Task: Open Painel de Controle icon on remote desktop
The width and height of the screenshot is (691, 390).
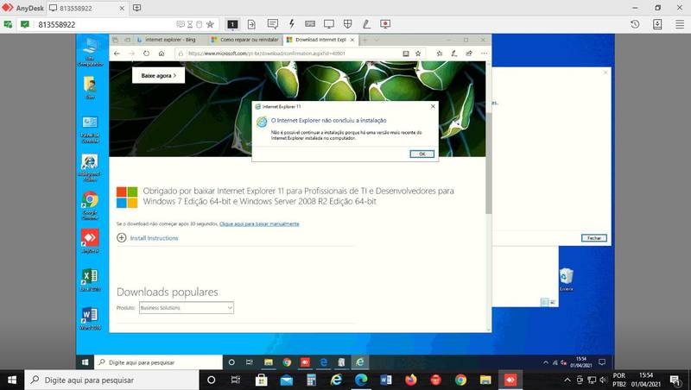Action: 90,129
